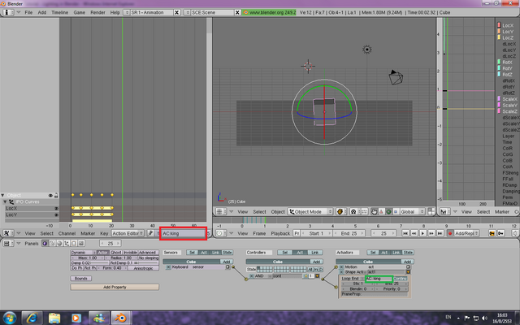Screen dimensions: 520x325
Task: Open the pivot point icon
Action: (353, 211)
